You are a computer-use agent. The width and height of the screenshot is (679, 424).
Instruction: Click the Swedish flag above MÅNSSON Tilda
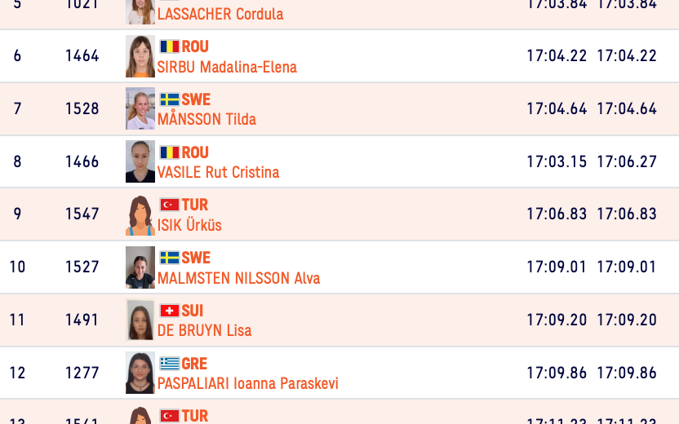pyautogui.click(x=169, y=99)
